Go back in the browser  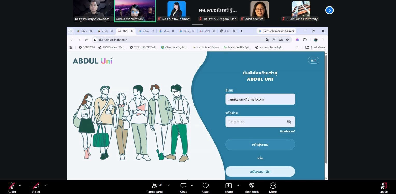(72, 40)
